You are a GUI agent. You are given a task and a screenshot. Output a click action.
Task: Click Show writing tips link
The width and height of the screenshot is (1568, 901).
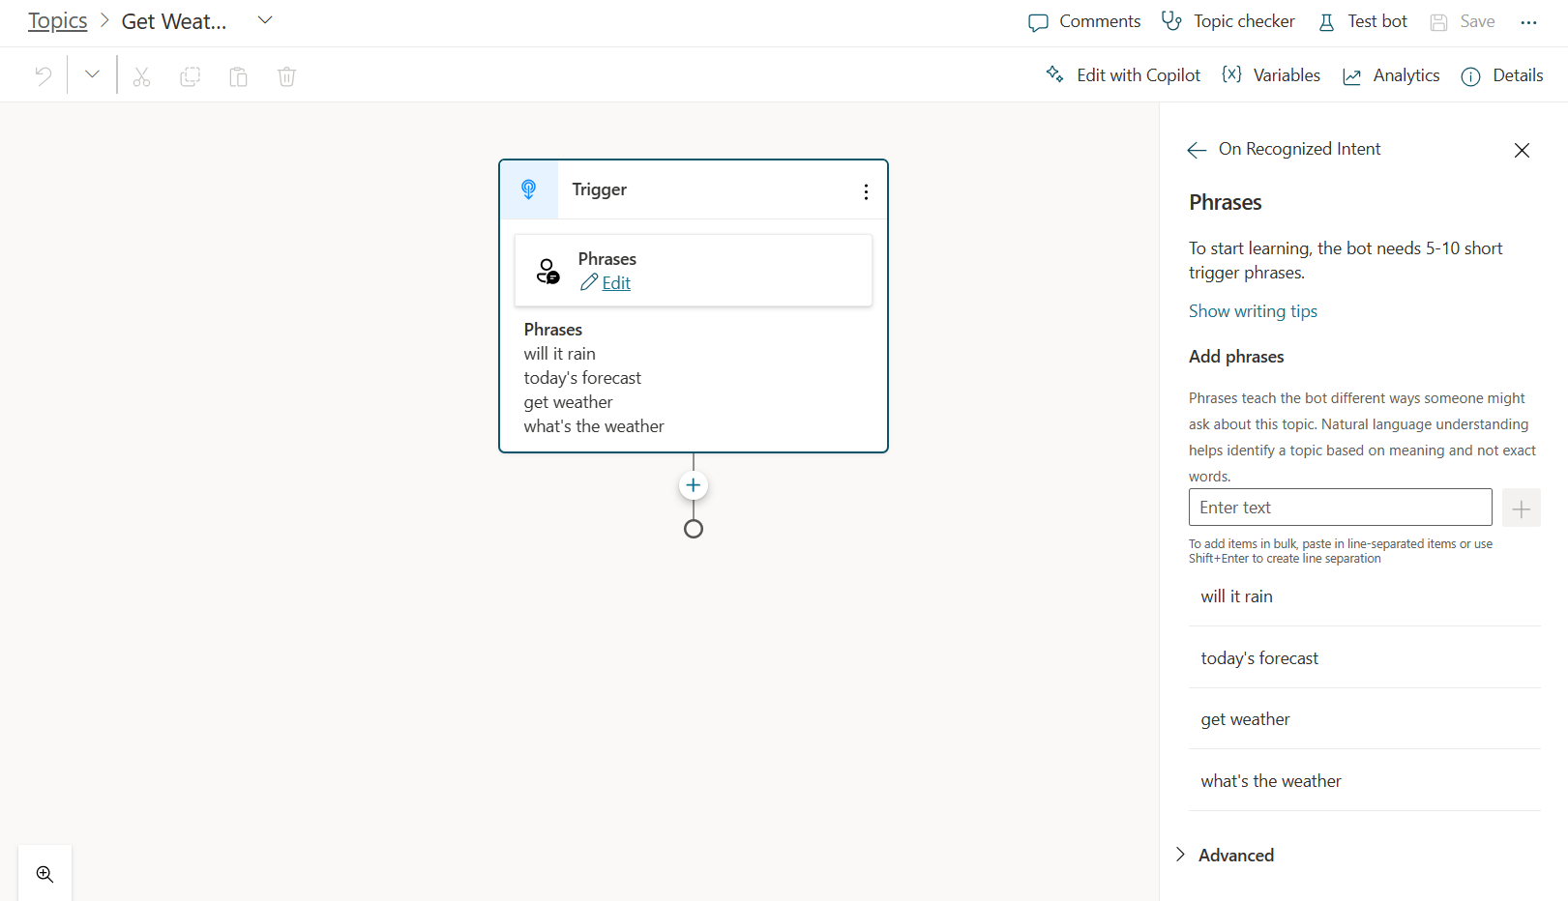[x=1253, y=311]
